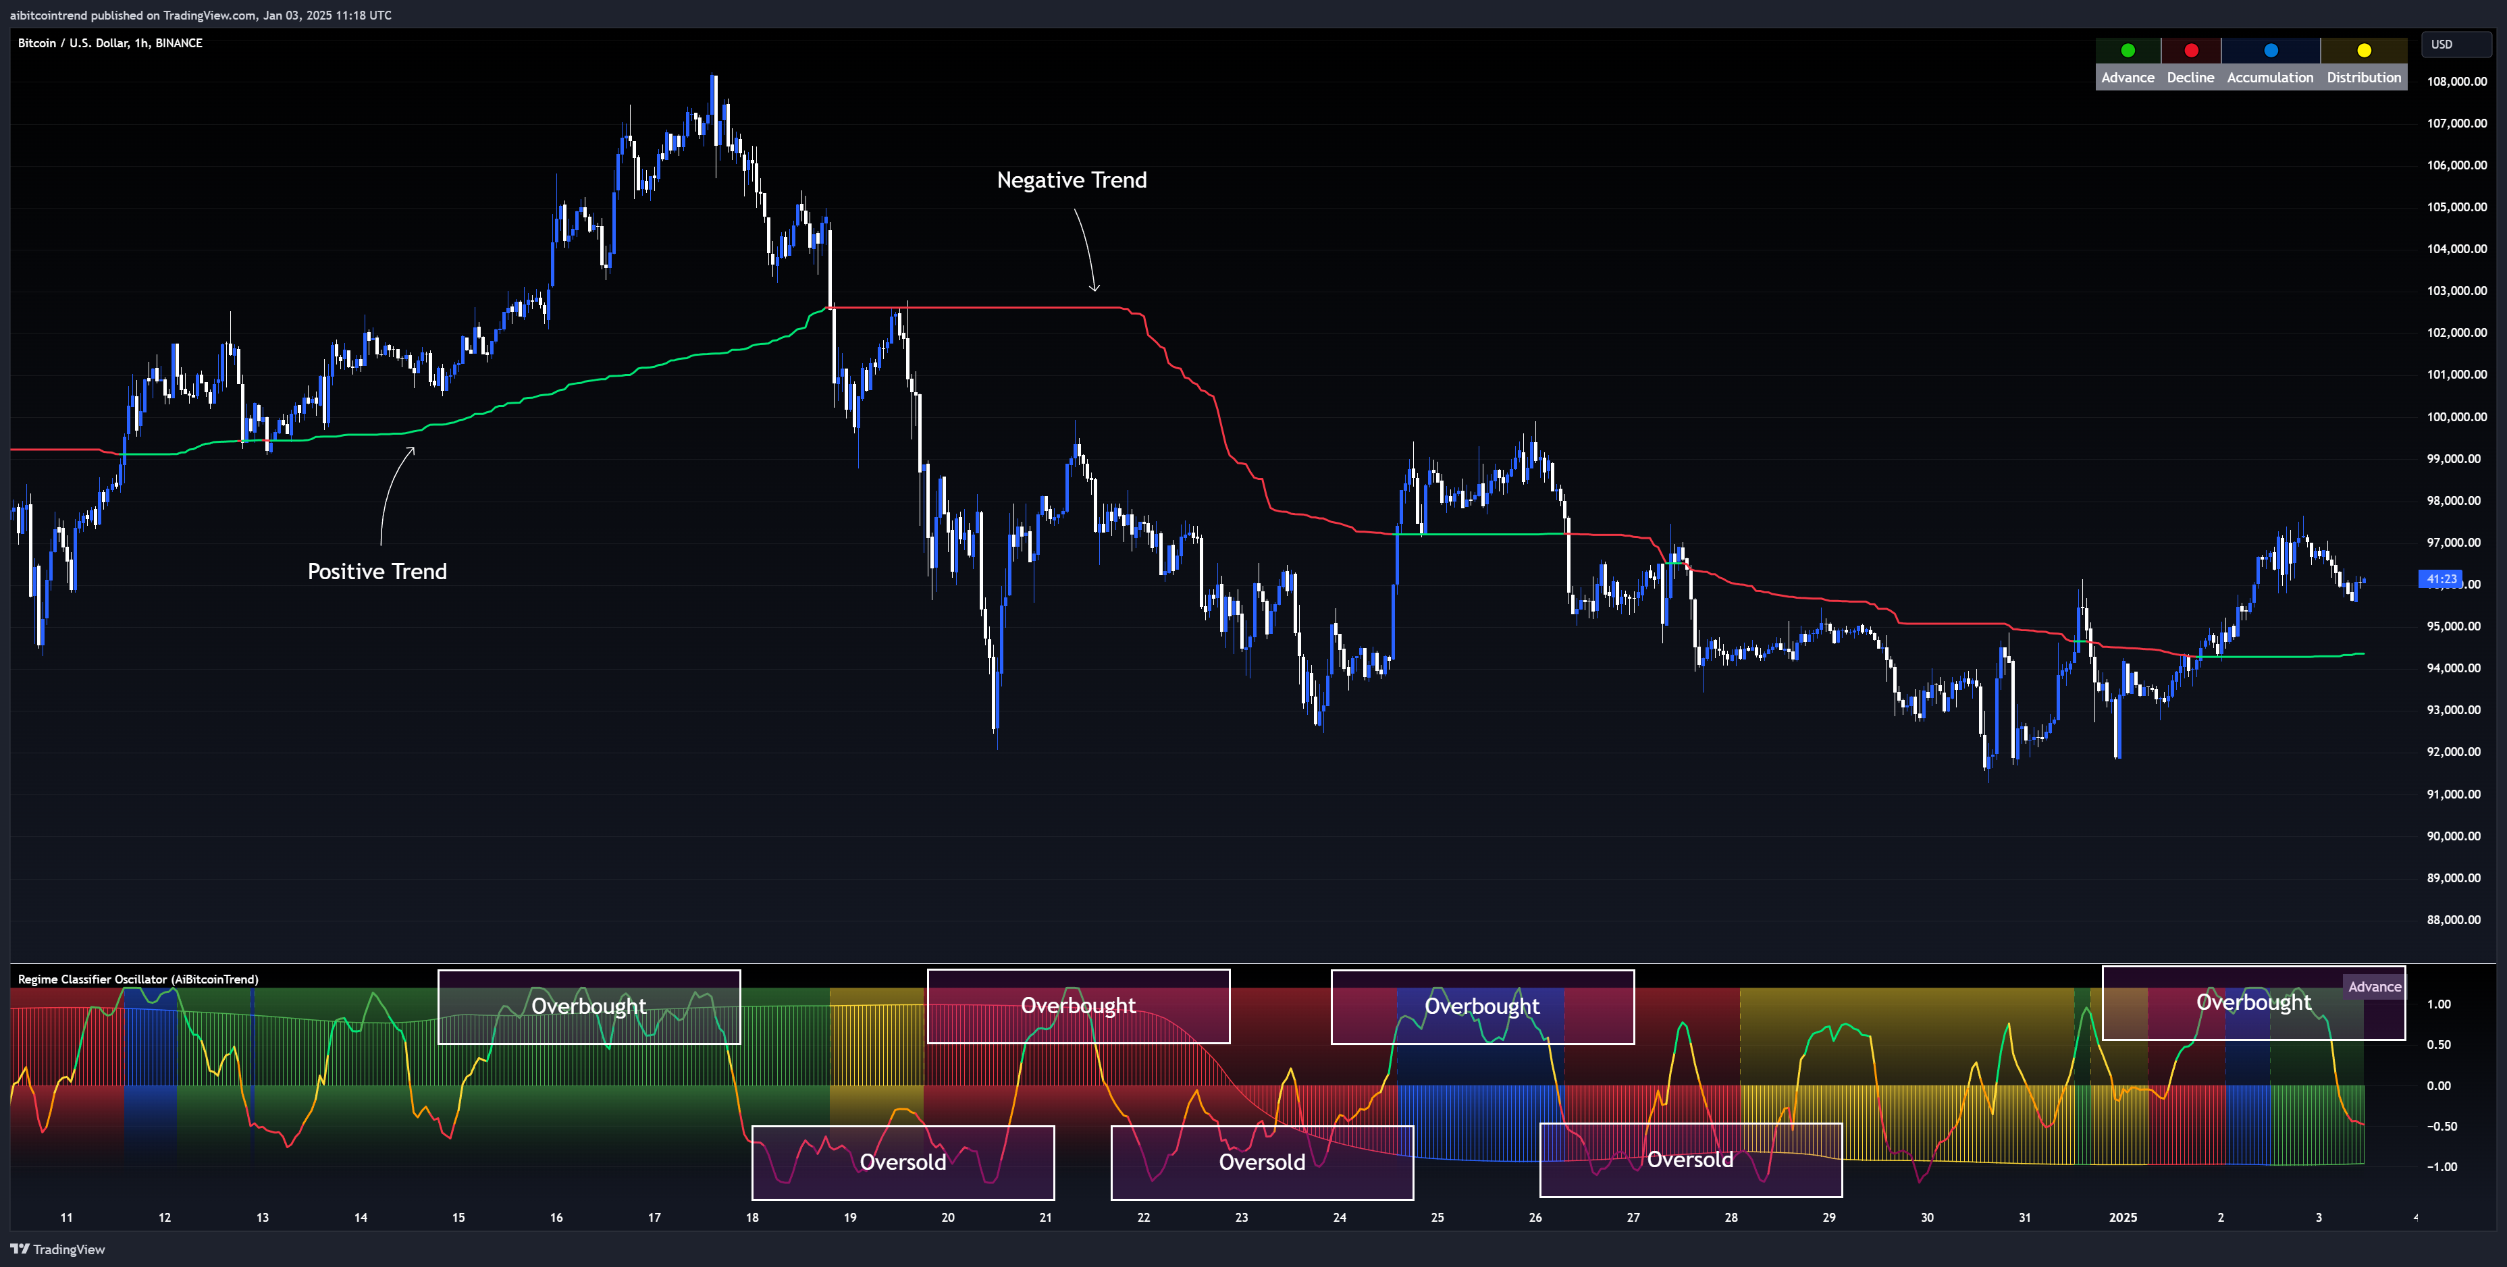Click the Oversold label above dates 26 to 28

[x=1691, y=1159]
